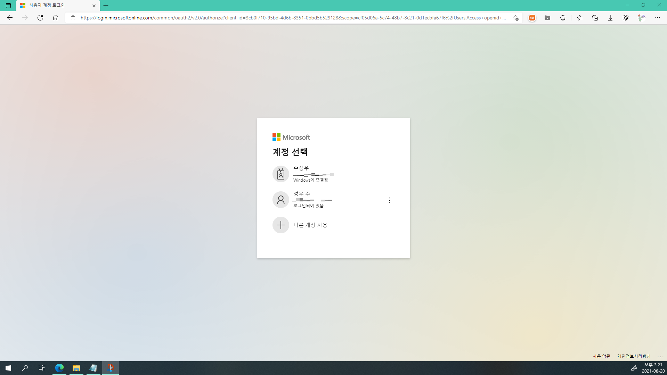The height and width of the screenshot is (375, 667).
Task: Open the browser essentials shield icon
Action: (x=626, y=18)
